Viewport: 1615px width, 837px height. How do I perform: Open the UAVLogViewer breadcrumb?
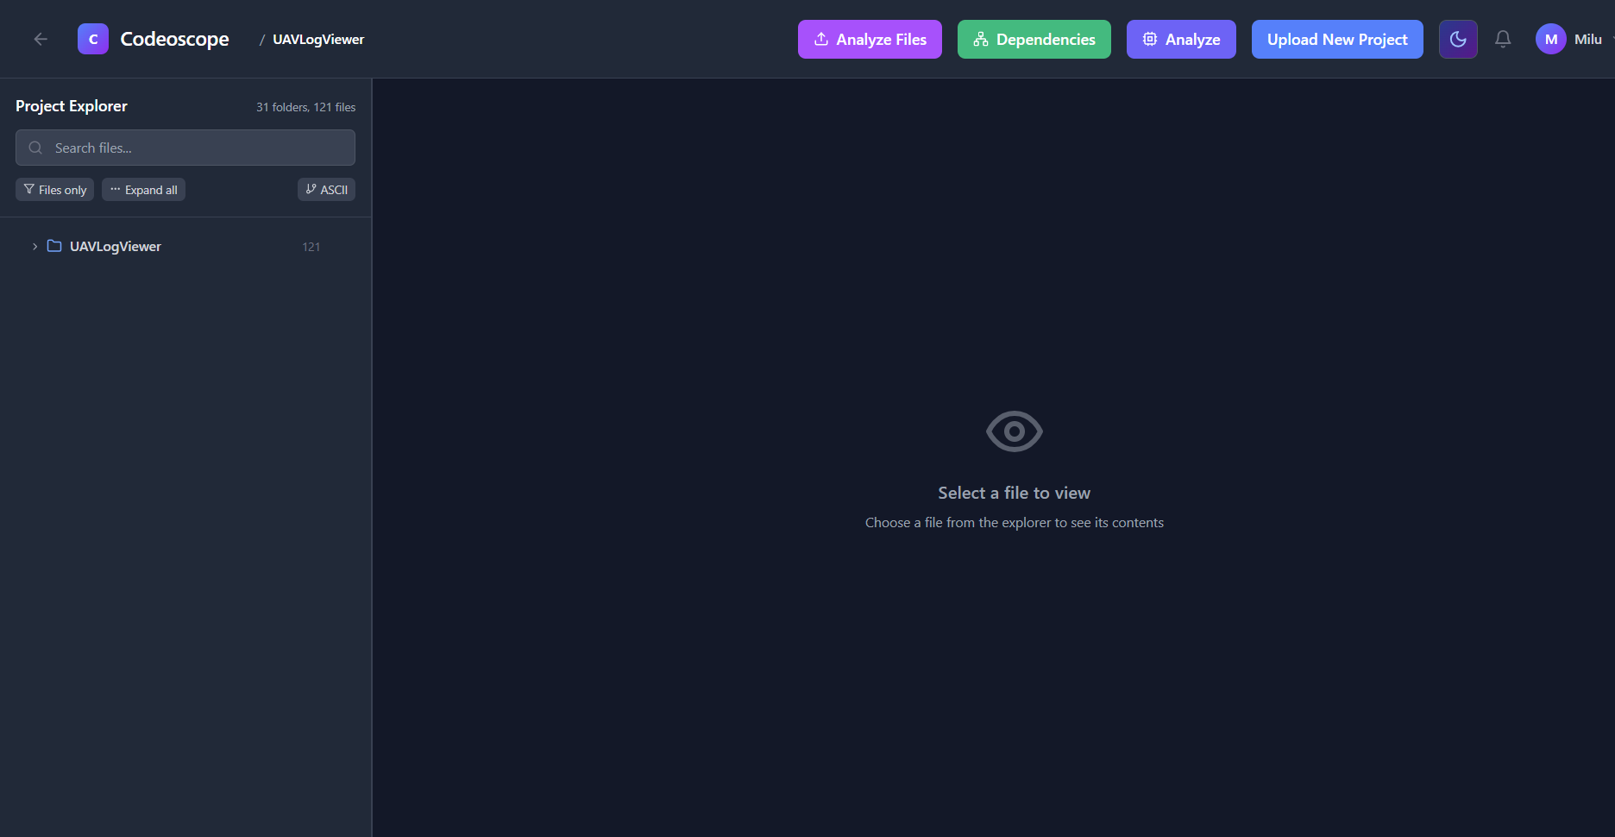pos(318,40)
